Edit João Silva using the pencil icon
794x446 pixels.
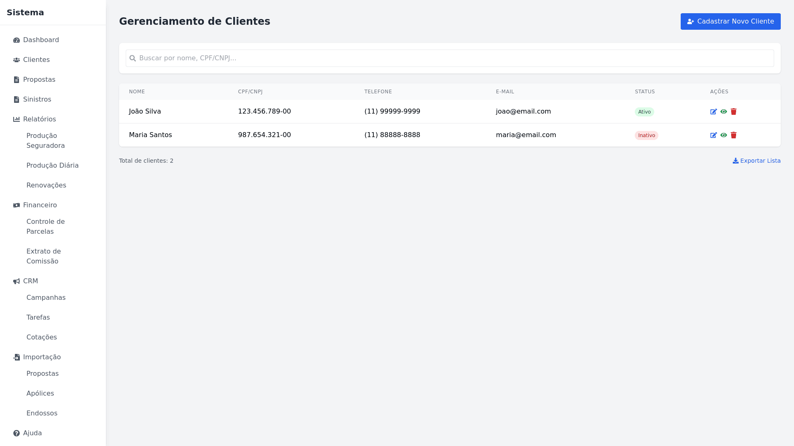point(714,111)
